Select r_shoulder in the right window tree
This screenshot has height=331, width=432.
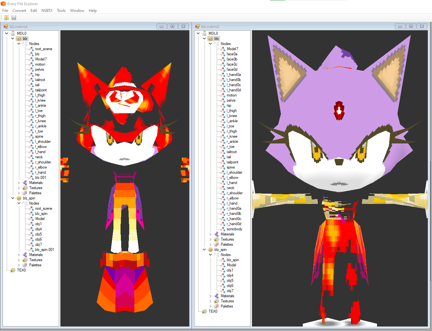click(235, 193)
